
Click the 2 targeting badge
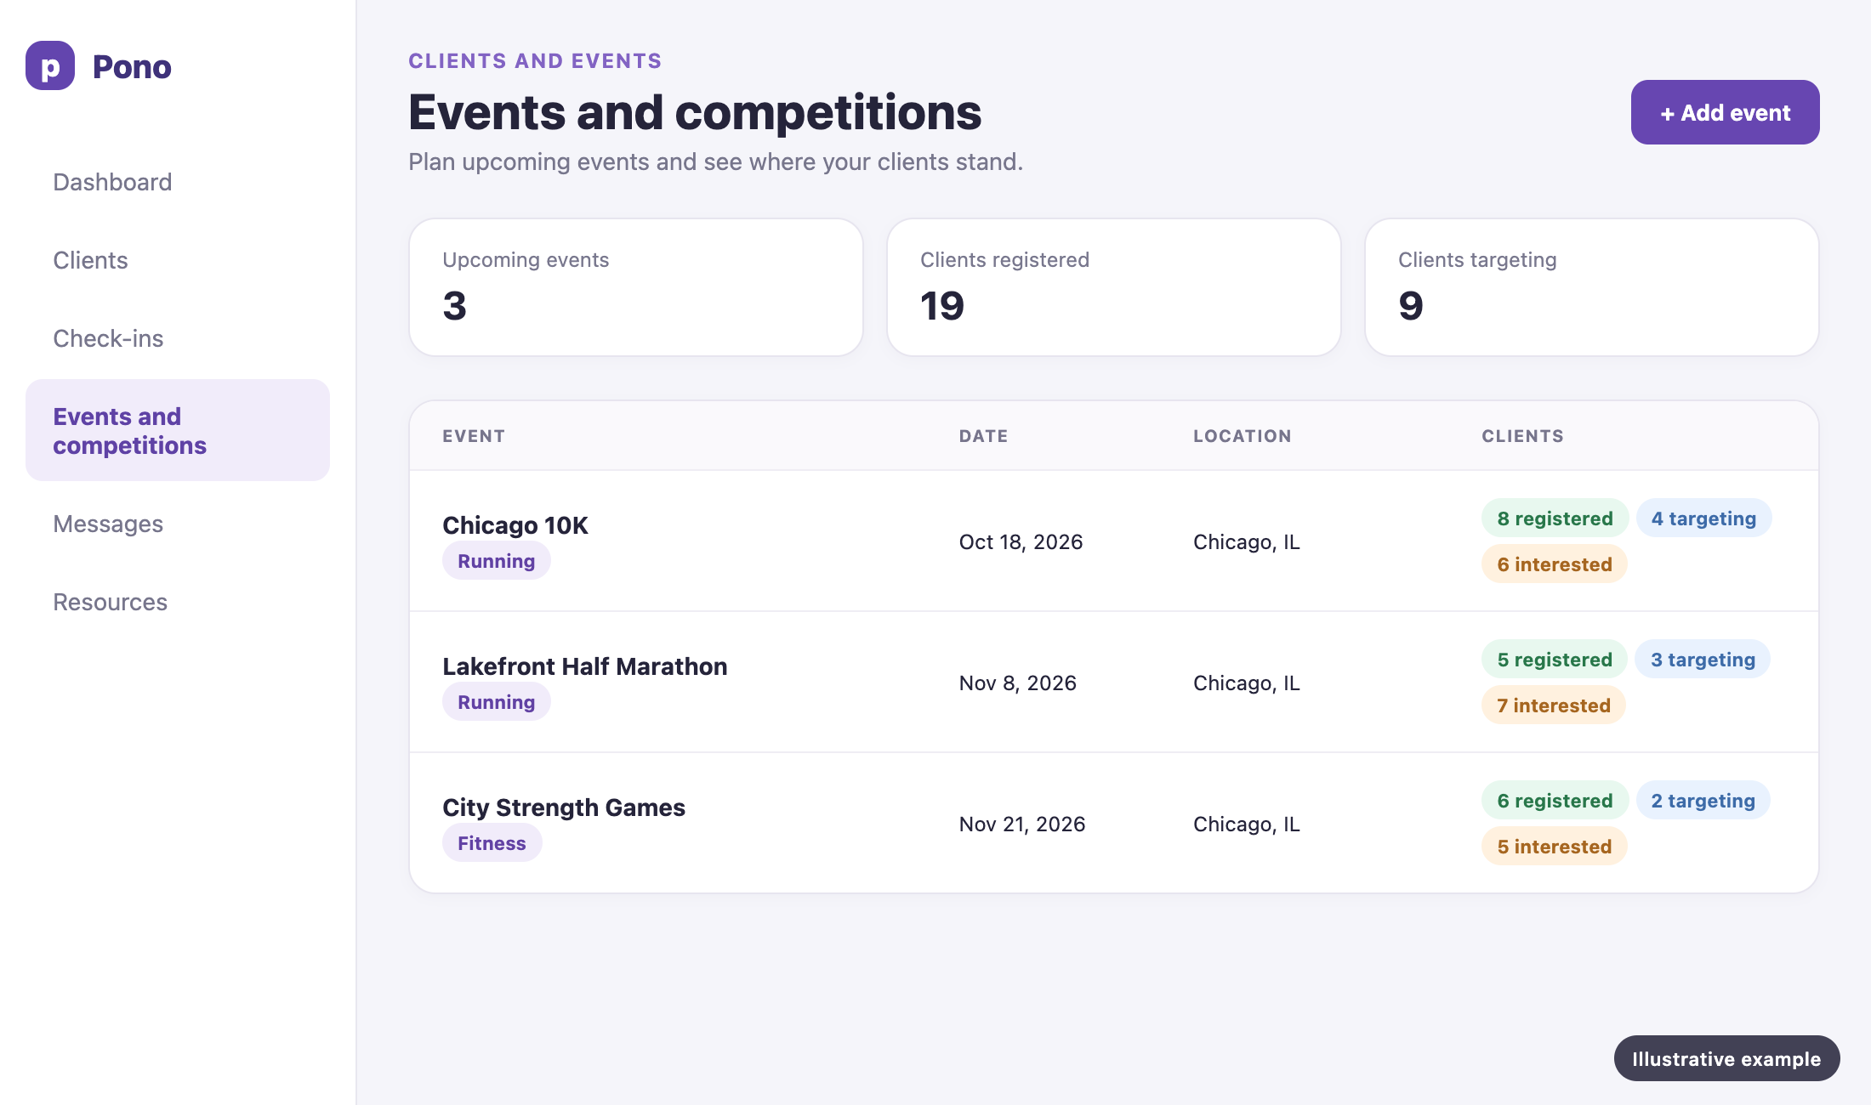(1703, 801)
